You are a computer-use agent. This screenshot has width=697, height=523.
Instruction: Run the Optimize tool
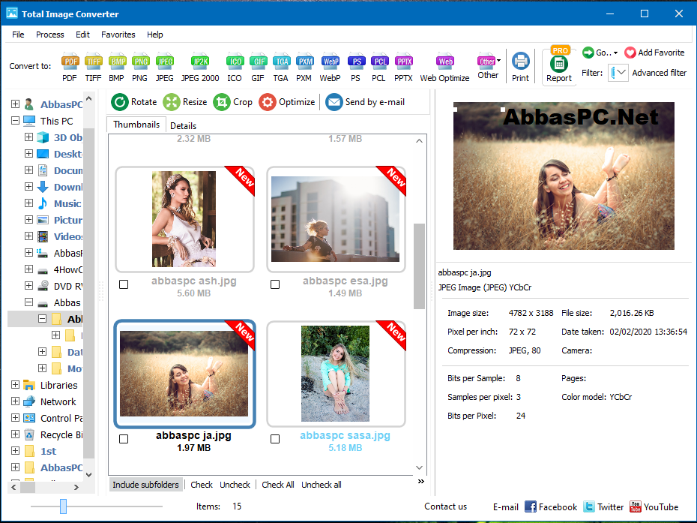[x=287, y=102]
